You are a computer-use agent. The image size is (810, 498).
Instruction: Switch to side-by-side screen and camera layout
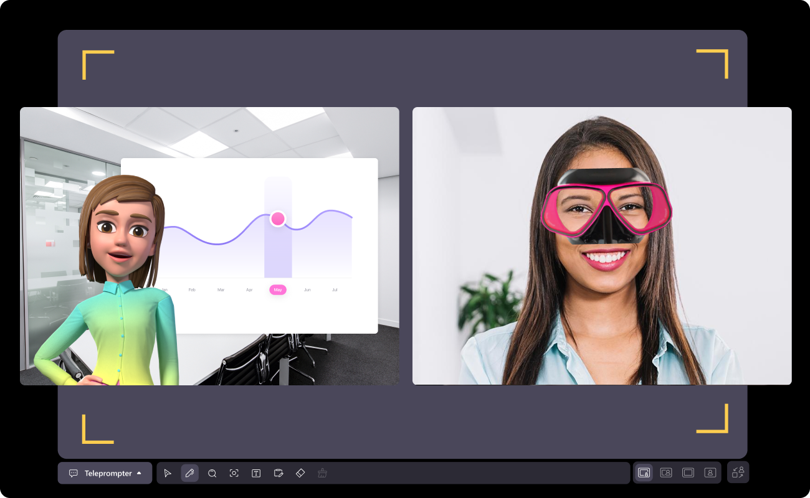coord(666,472)
